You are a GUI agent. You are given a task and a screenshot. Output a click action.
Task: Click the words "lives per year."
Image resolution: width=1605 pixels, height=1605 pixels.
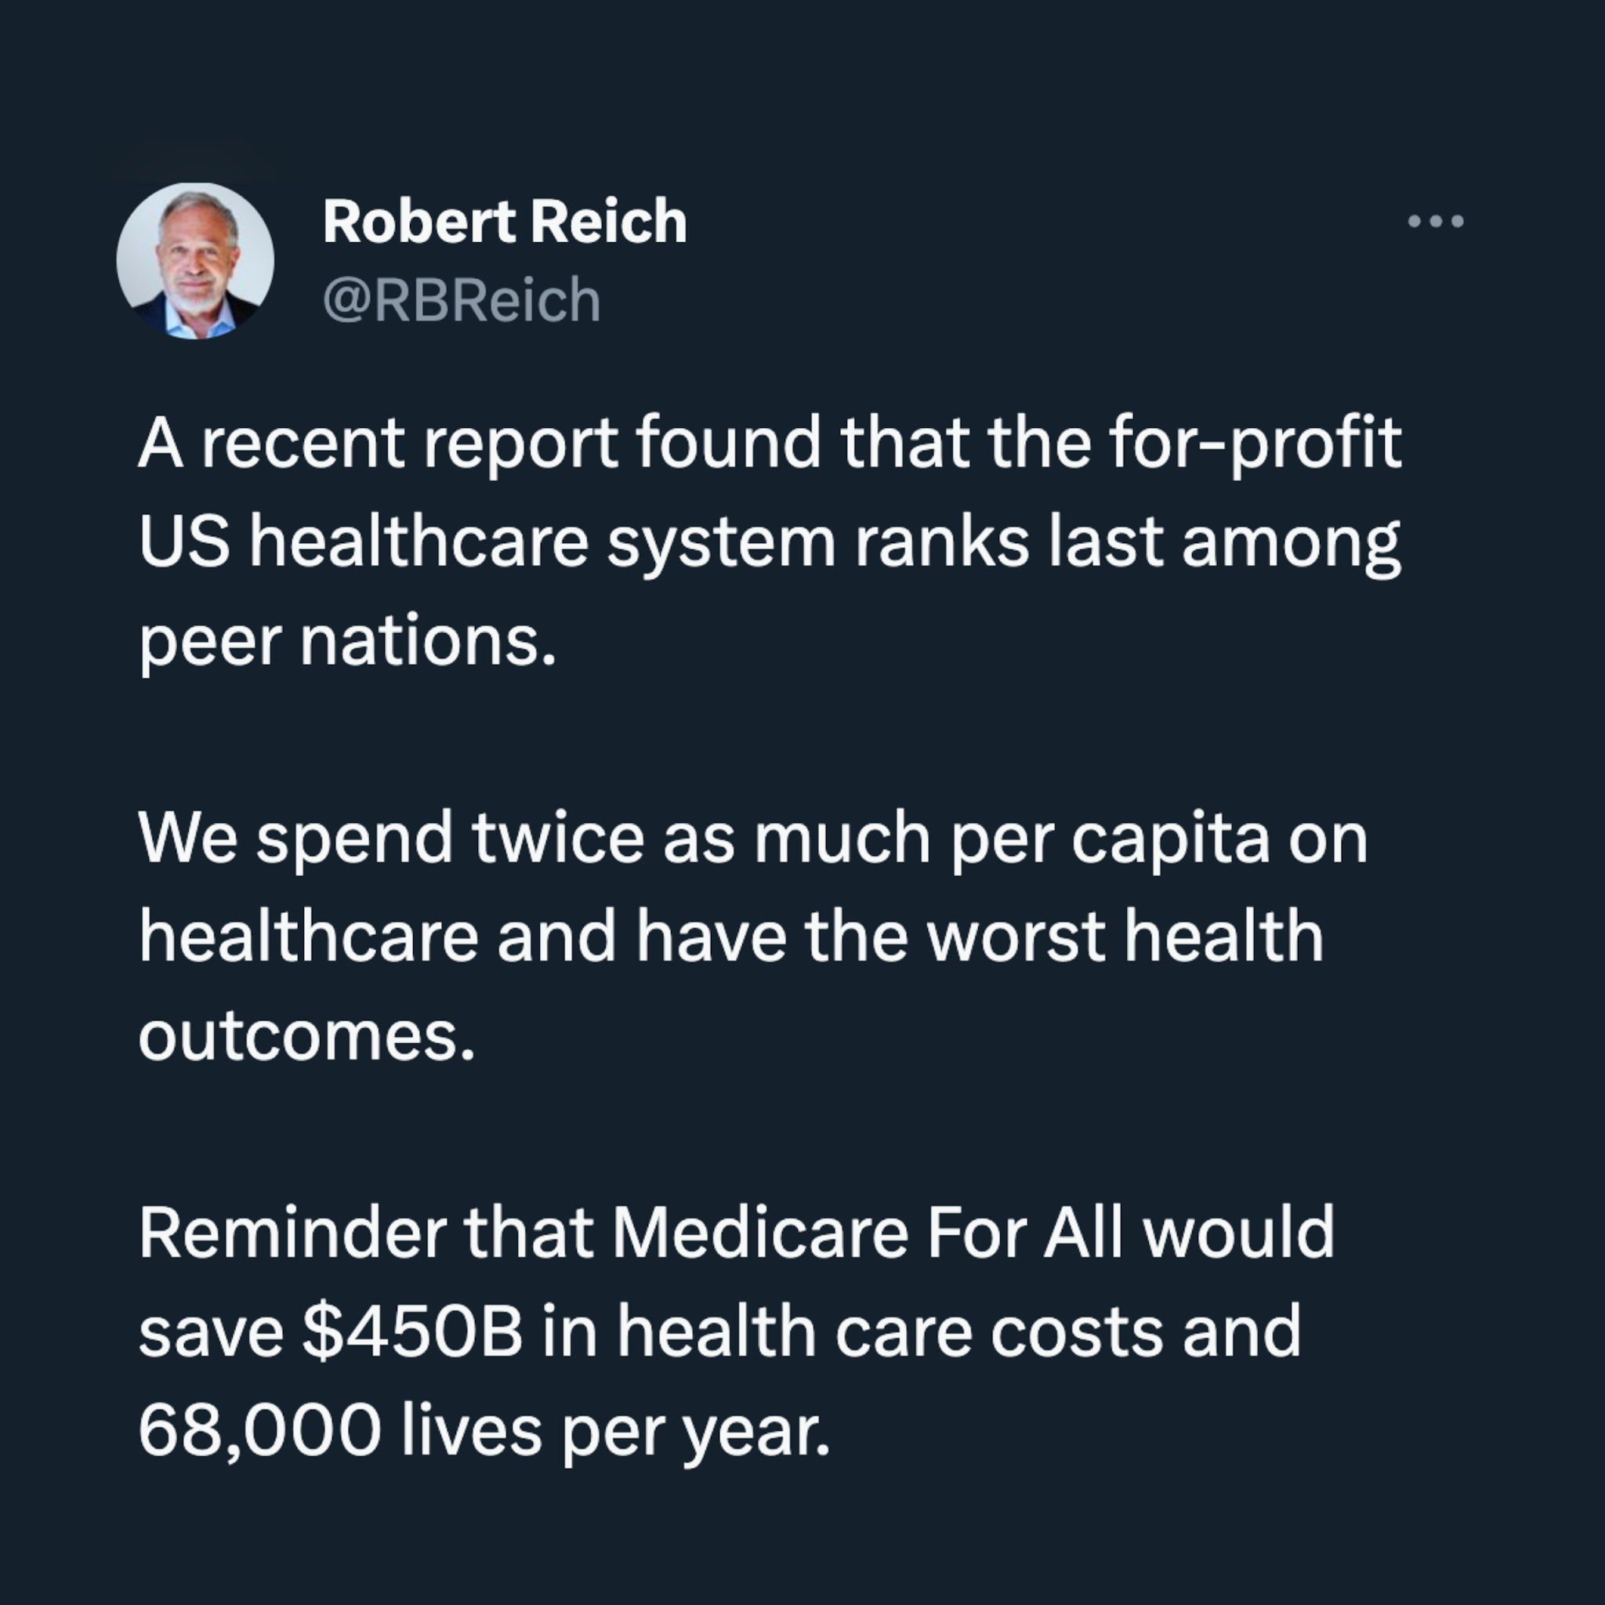[615, 1430]
